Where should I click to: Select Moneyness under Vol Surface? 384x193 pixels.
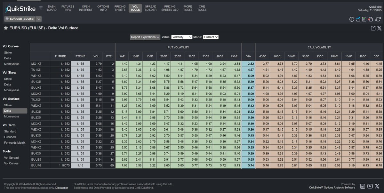coord(12,117)
